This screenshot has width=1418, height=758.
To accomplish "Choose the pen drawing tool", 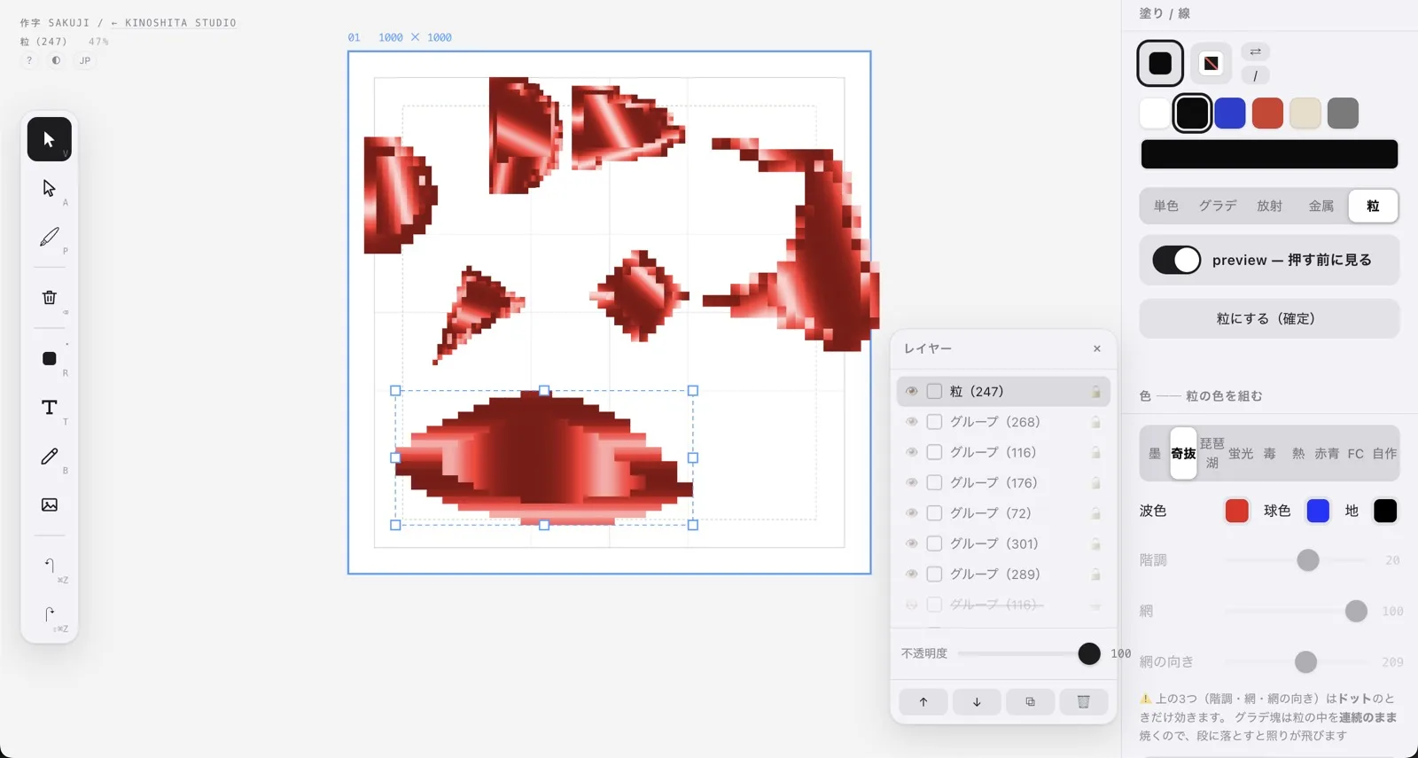I will pyautogui.click(x=49, y=237).
